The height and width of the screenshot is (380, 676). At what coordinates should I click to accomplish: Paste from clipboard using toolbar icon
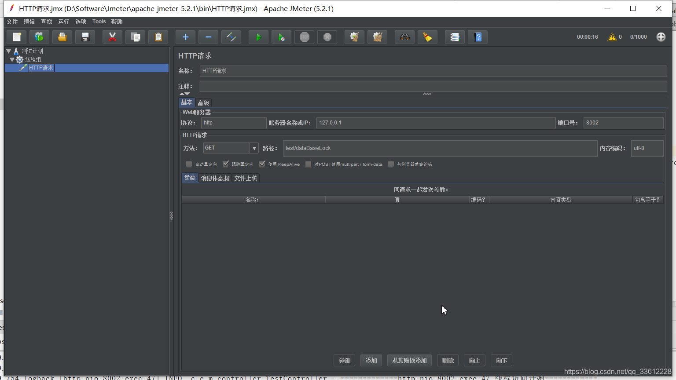tap(158, 37)
